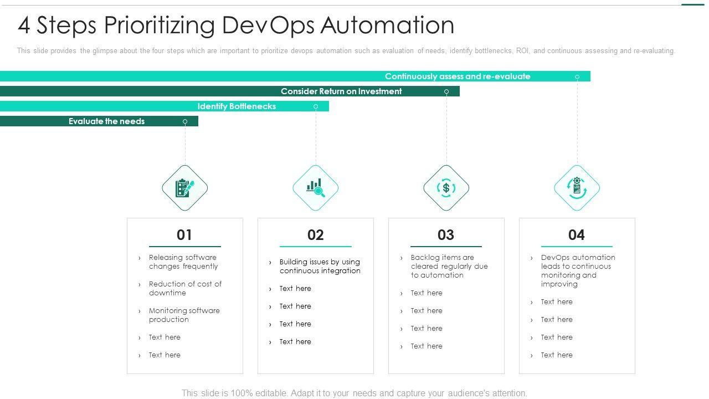Click circle marker on Identify Bottlenecks bar
Screen dimensions: 709x399
(316, 106)
